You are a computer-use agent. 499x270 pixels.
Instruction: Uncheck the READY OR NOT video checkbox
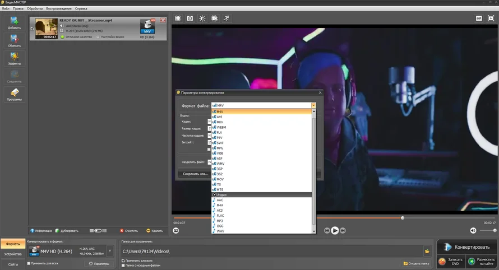31,29
